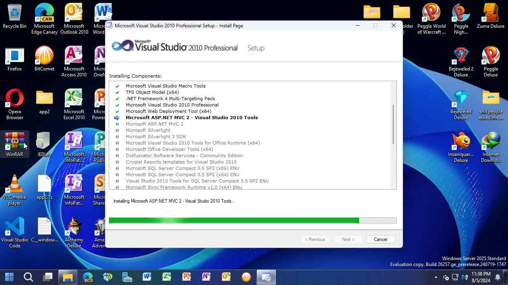Viewport: 508px width, 285px height.
Task: Launch PowerPoint from the taskbar
Action: [x=187, y=277]
